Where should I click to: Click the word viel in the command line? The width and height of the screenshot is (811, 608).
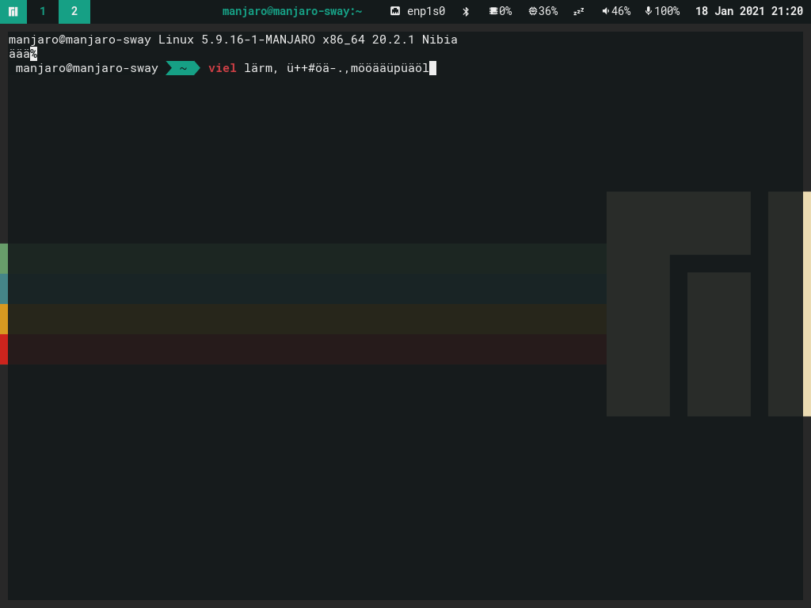point(221,68)
